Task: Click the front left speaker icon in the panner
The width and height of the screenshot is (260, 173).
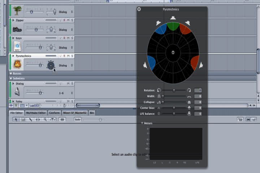Action: click(159, 23)
